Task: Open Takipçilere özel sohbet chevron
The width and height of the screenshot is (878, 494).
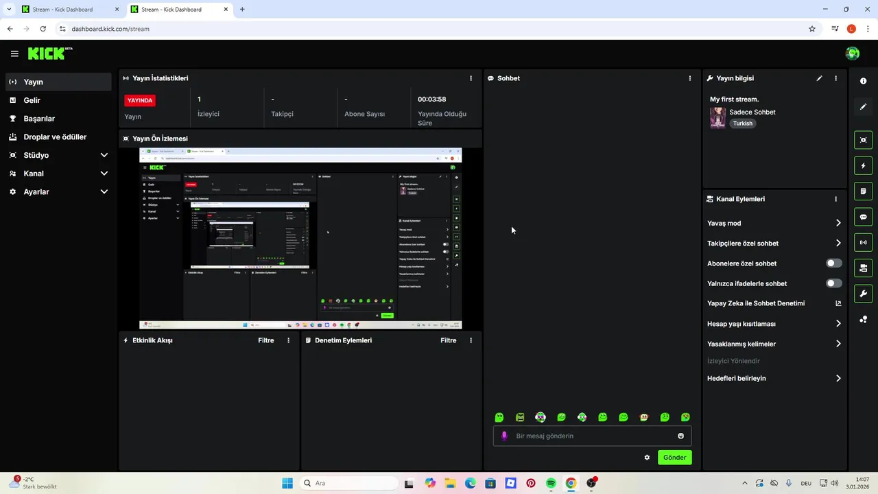Action: [x=838, y=243]
